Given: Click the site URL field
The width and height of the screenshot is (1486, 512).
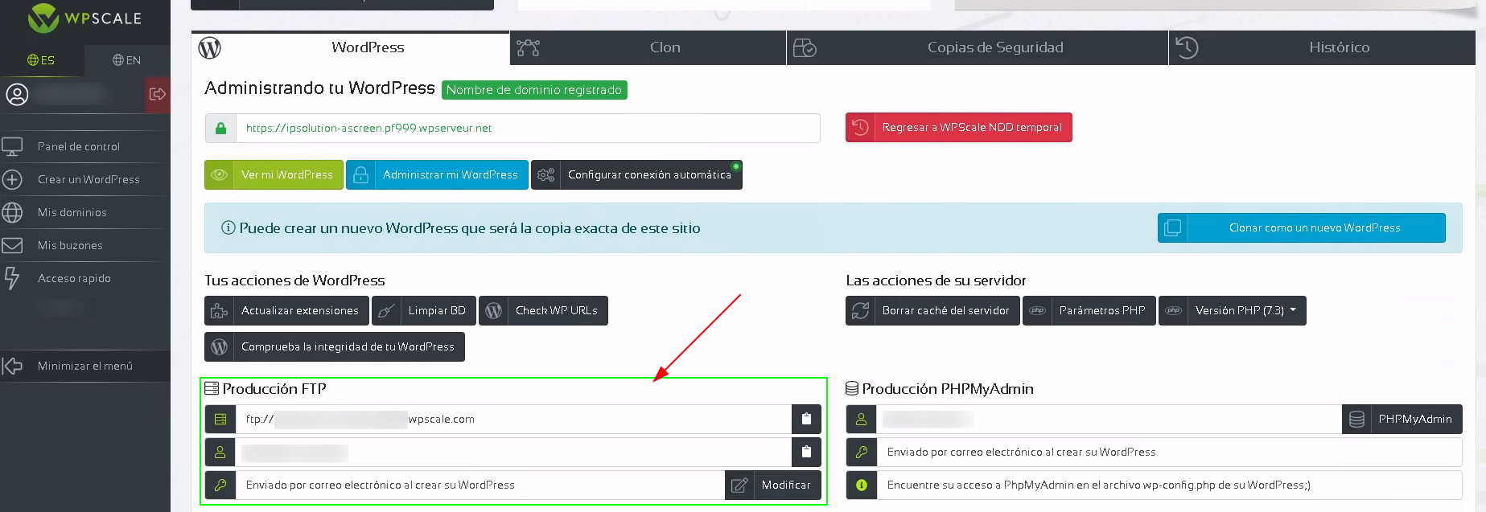Looking at the screenshot, I should pyautogui.click(x=528, y=128).
